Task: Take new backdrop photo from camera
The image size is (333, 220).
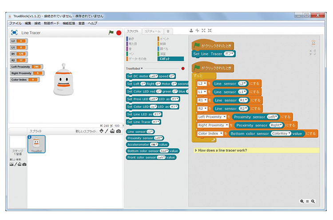Action: pyautogui.click(x=24, y=164)
